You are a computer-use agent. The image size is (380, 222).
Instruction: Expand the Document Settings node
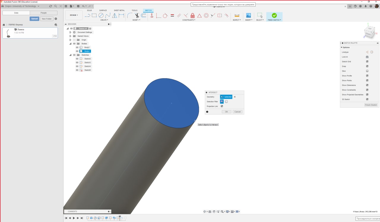pyautogui.click(x=70, y=32)
